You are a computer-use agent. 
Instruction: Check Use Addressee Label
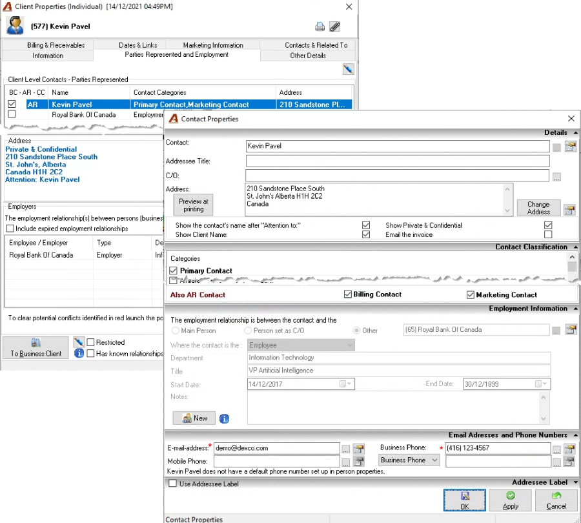click(x=172, y=484)
